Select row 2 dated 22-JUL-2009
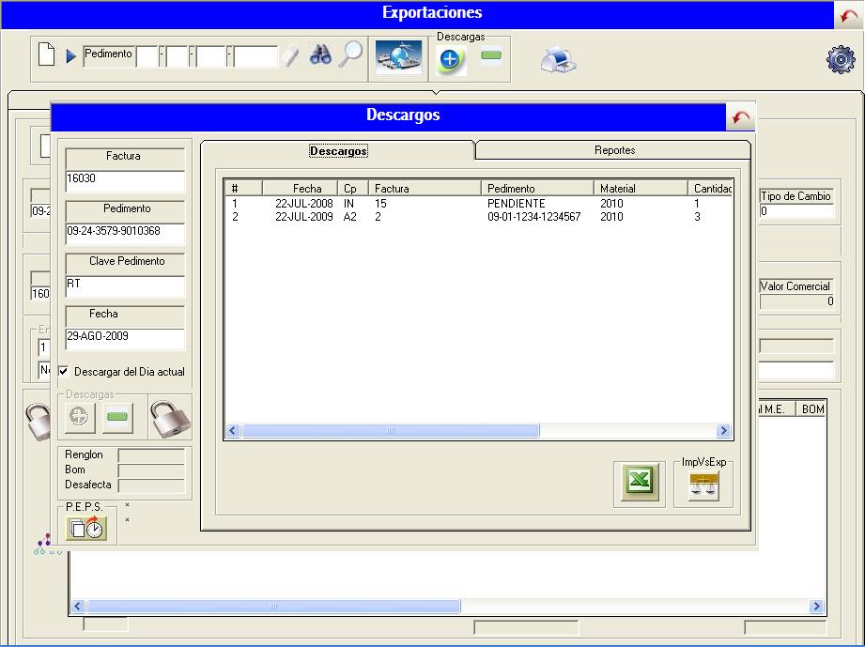This screenshot has width=865, height=647. (x=478, y=217)
